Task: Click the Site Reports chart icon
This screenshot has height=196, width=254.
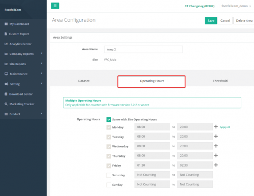Action: (6, 64)
